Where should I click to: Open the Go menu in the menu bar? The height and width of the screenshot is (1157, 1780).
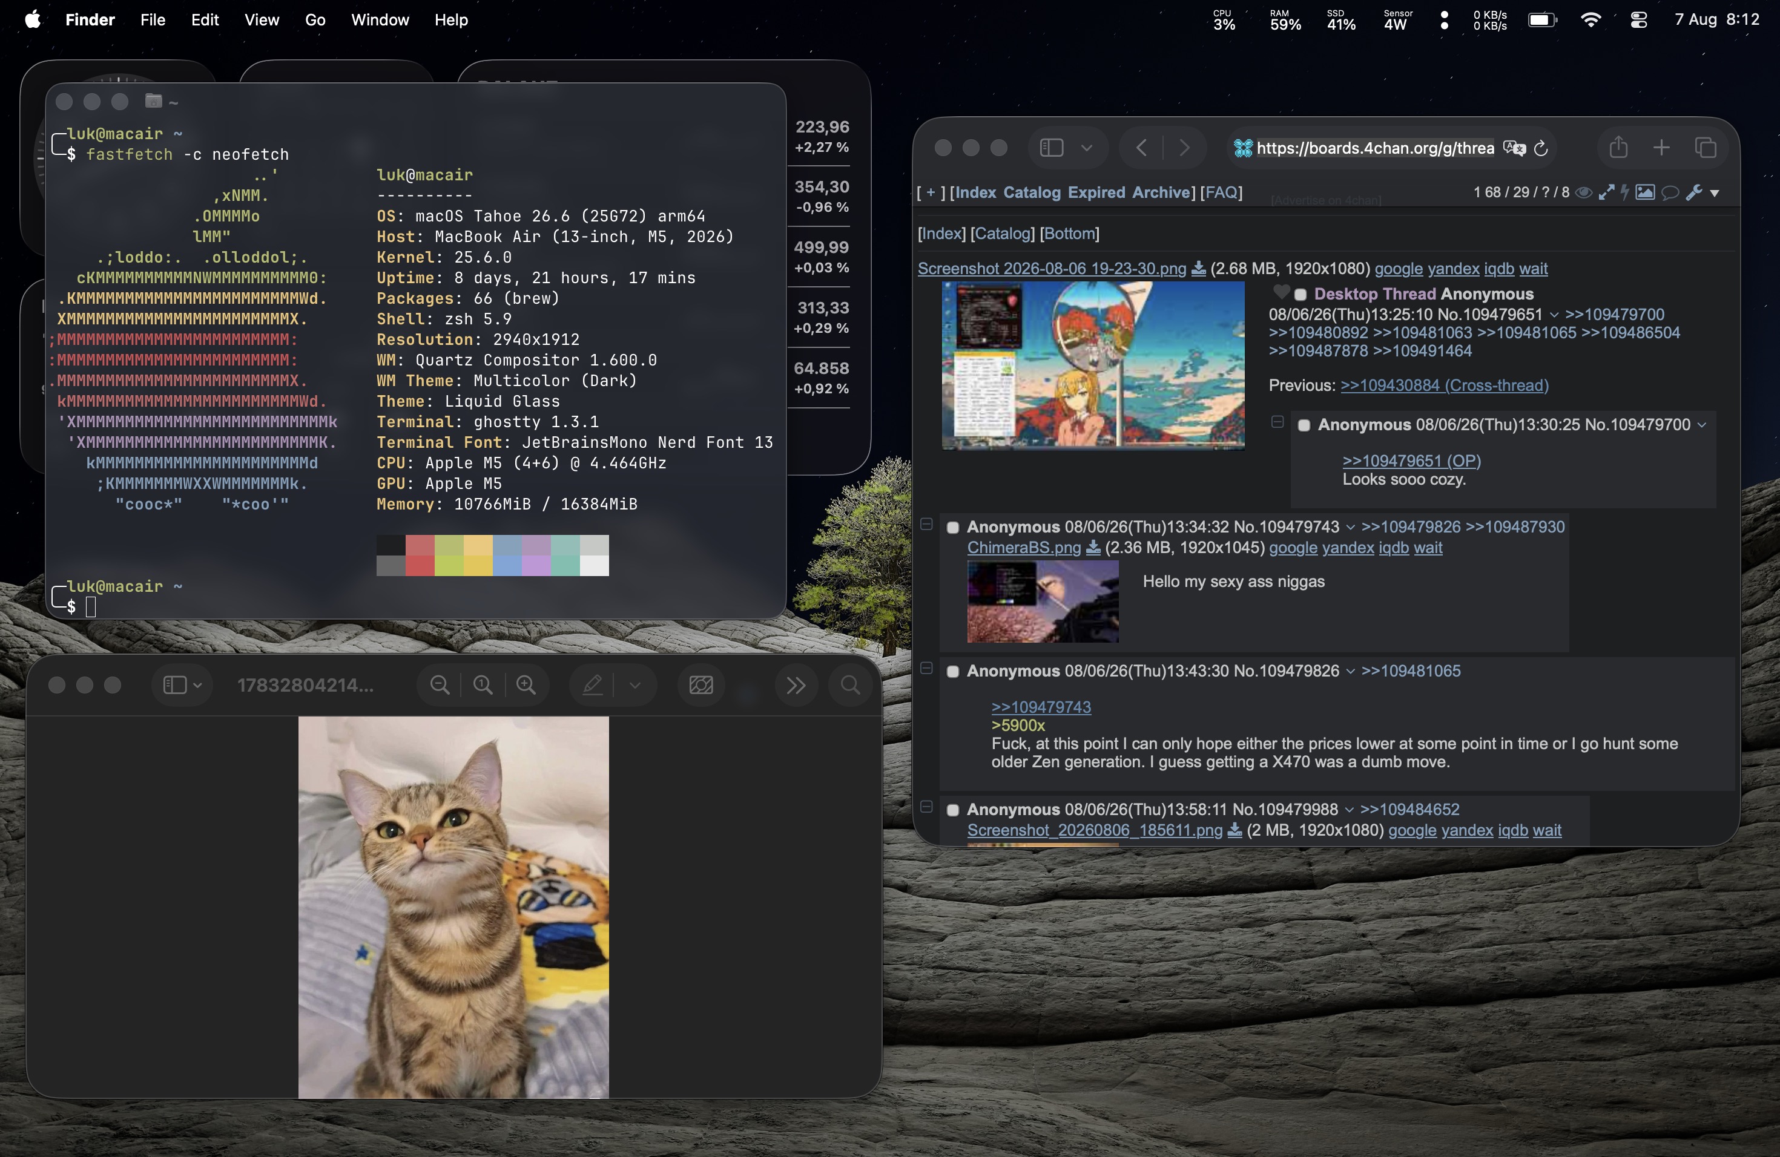[x=315, y=20]
